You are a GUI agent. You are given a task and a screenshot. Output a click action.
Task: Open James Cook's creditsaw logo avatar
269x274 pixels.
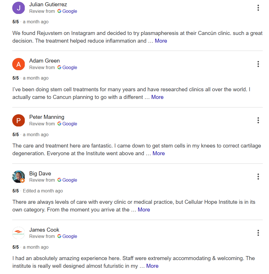pyautogui.click(x=19, y=233)
